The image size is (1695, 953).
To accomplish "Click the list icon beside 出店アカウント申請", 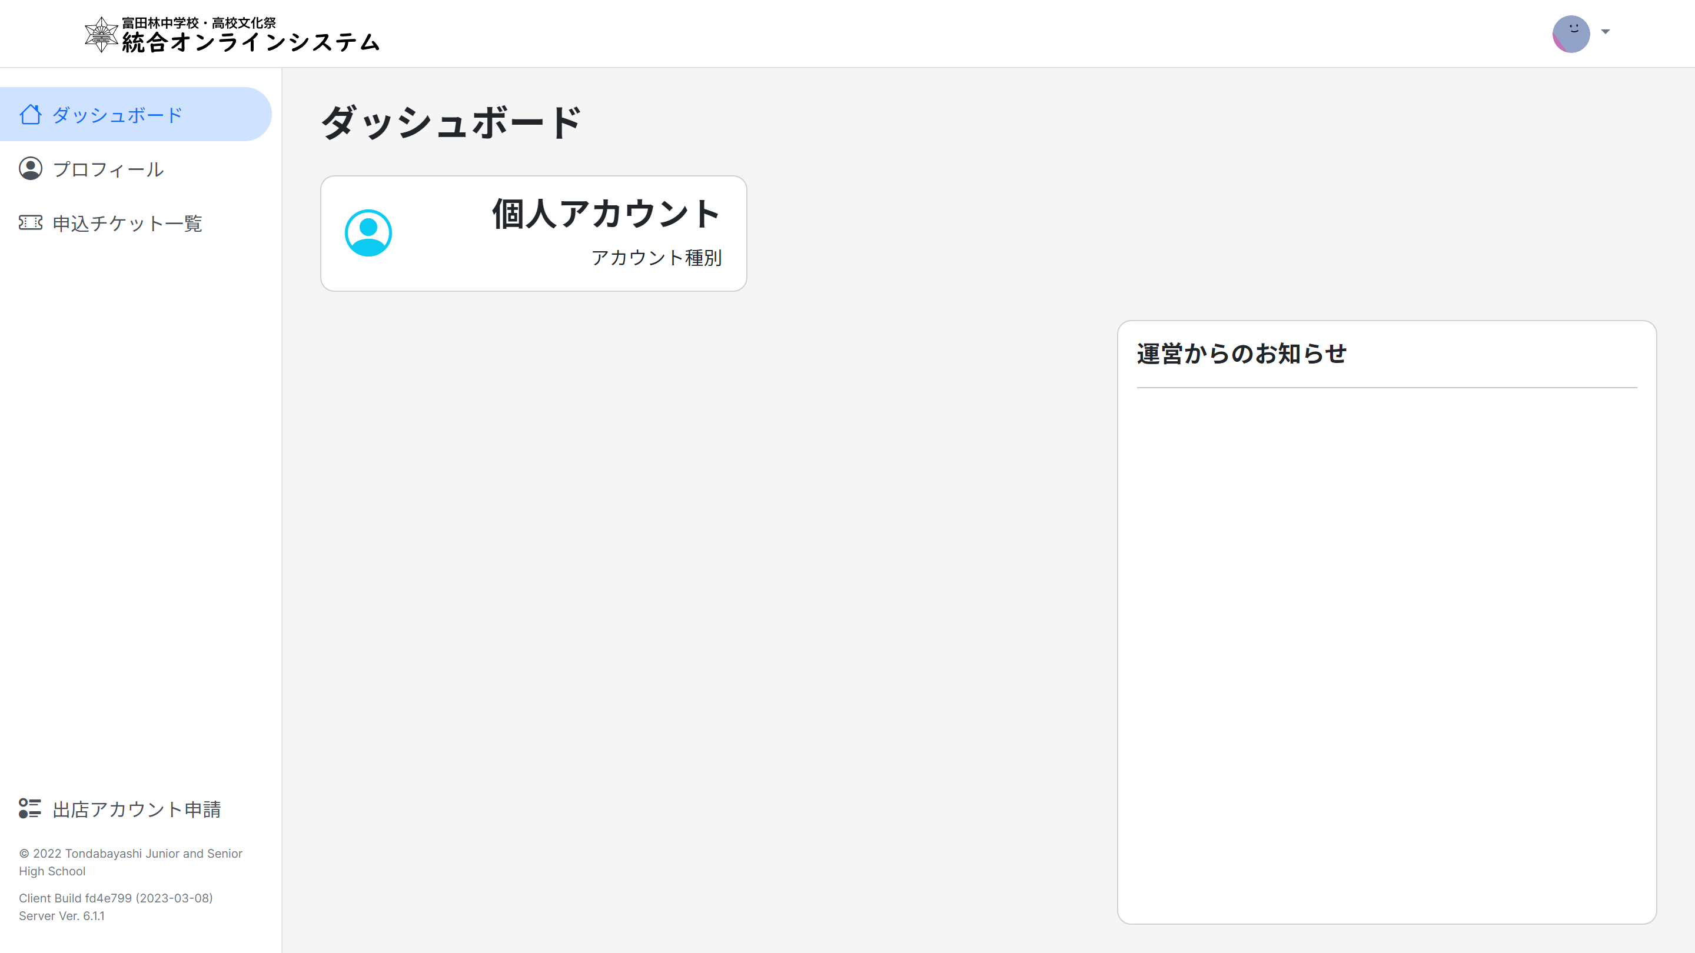I will [30, 808].
